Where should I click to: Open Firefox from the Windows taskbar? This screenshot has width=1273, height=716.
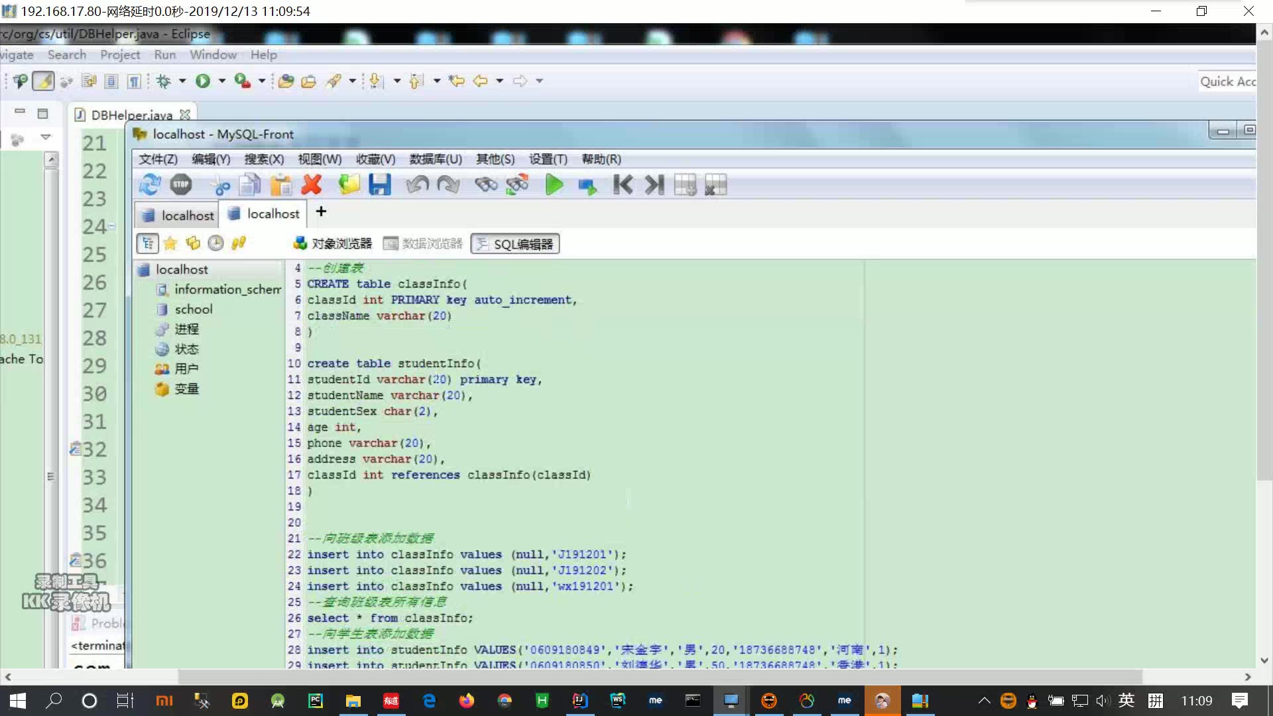click(x=467, y=701)
